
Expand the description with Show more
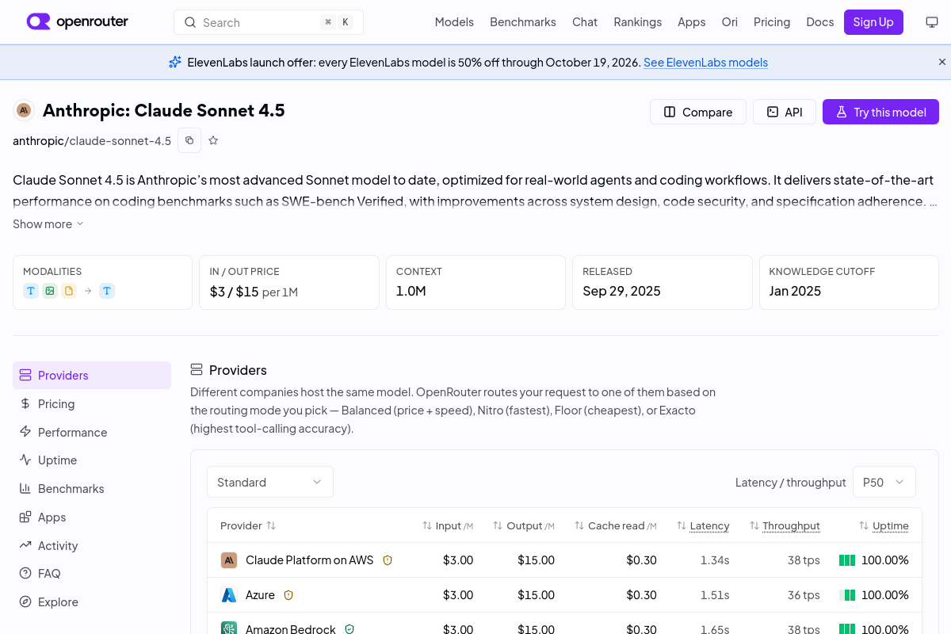pyautogui.click(x=48, y=224)
